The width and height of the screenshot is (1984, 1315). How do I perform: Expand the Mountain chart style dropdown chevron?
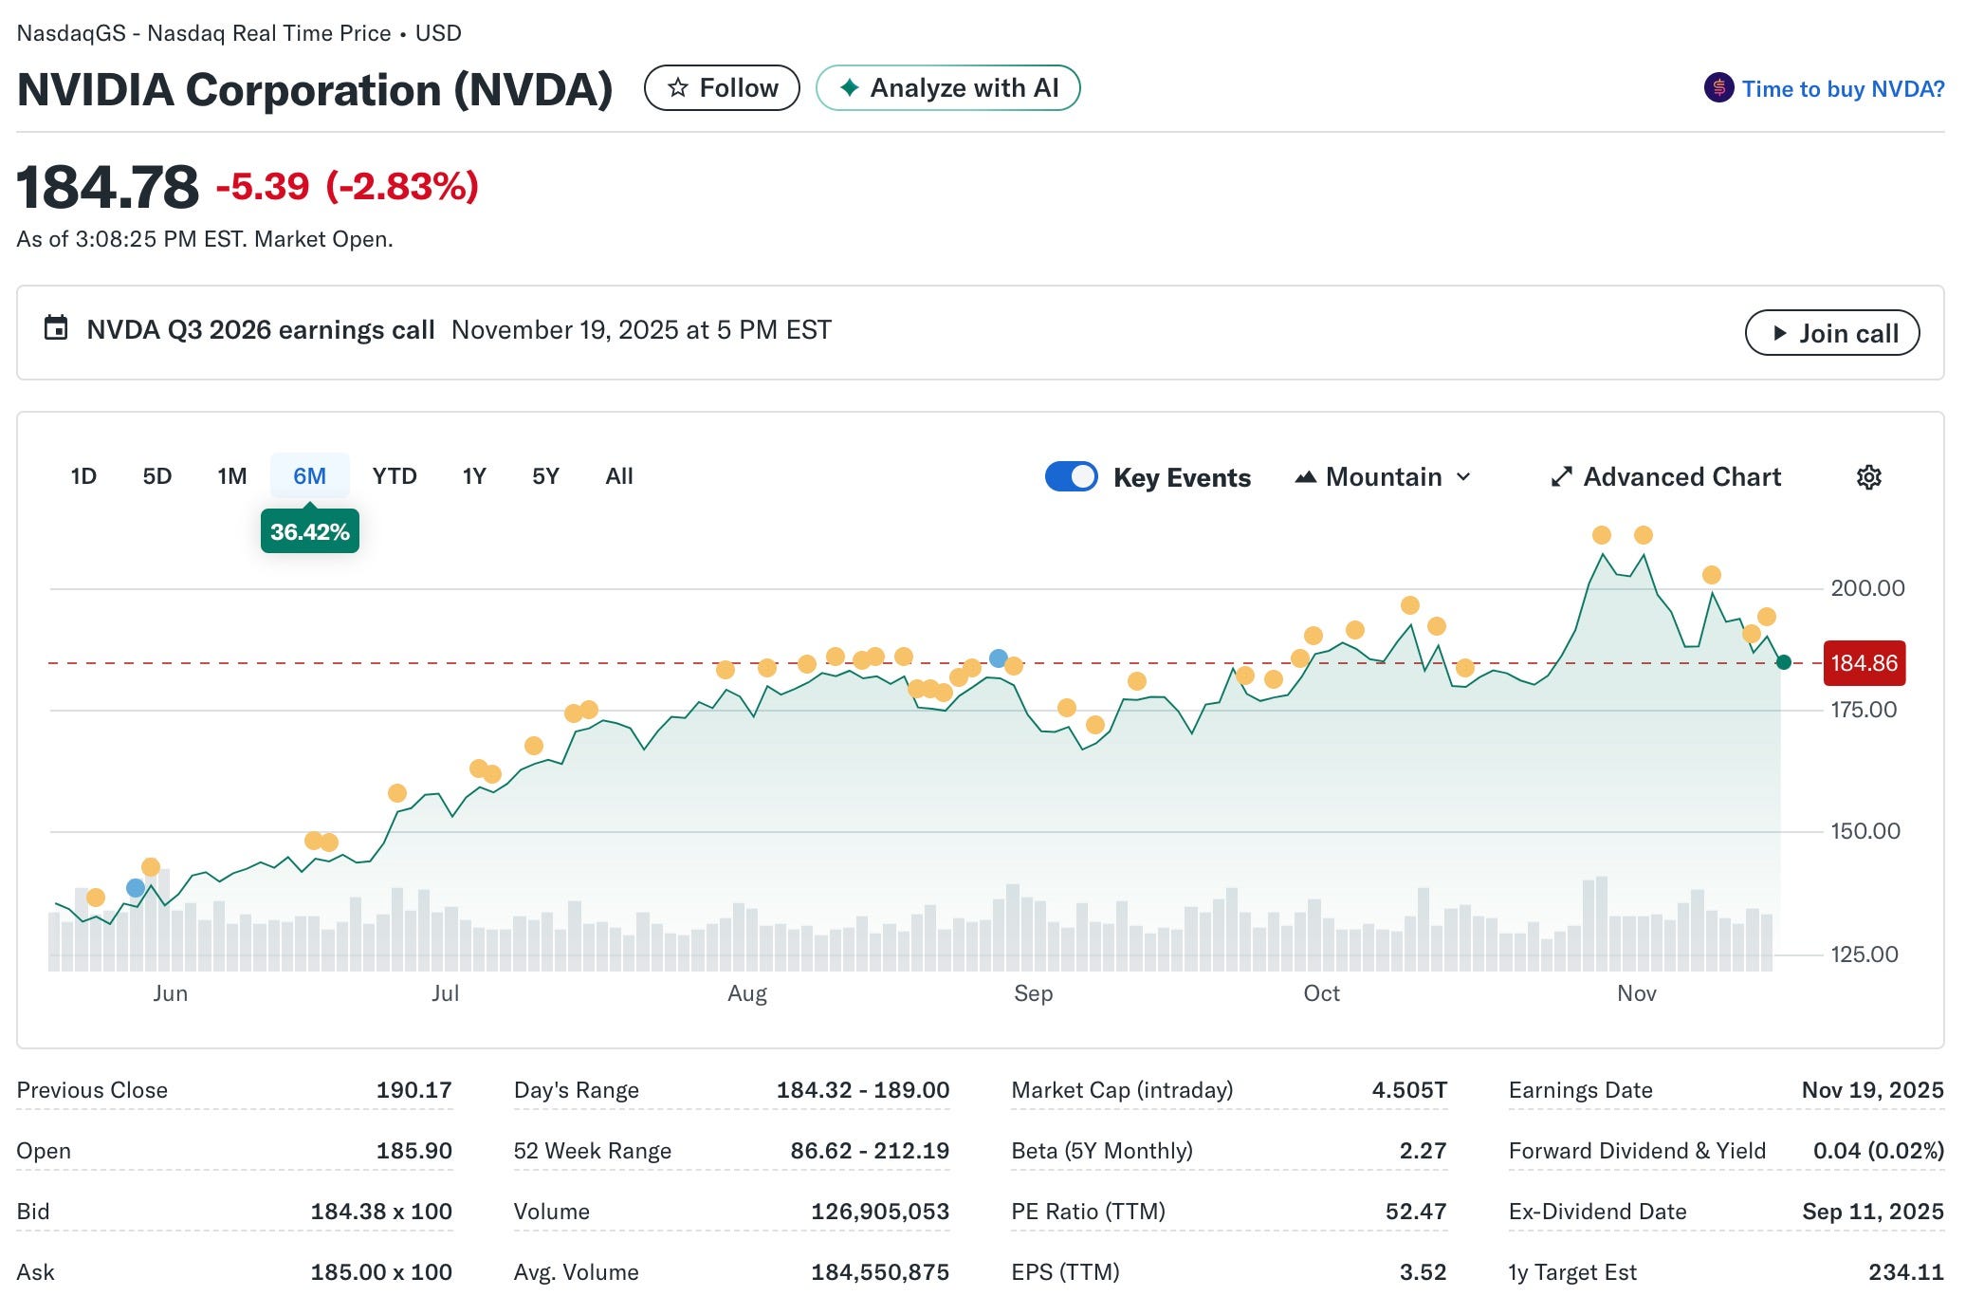click(1463, 477)
